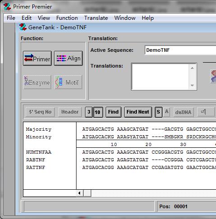Select the RABTNF sequence name
The height and width of the screenshot is (219, 216).
(x=36, y=160)
